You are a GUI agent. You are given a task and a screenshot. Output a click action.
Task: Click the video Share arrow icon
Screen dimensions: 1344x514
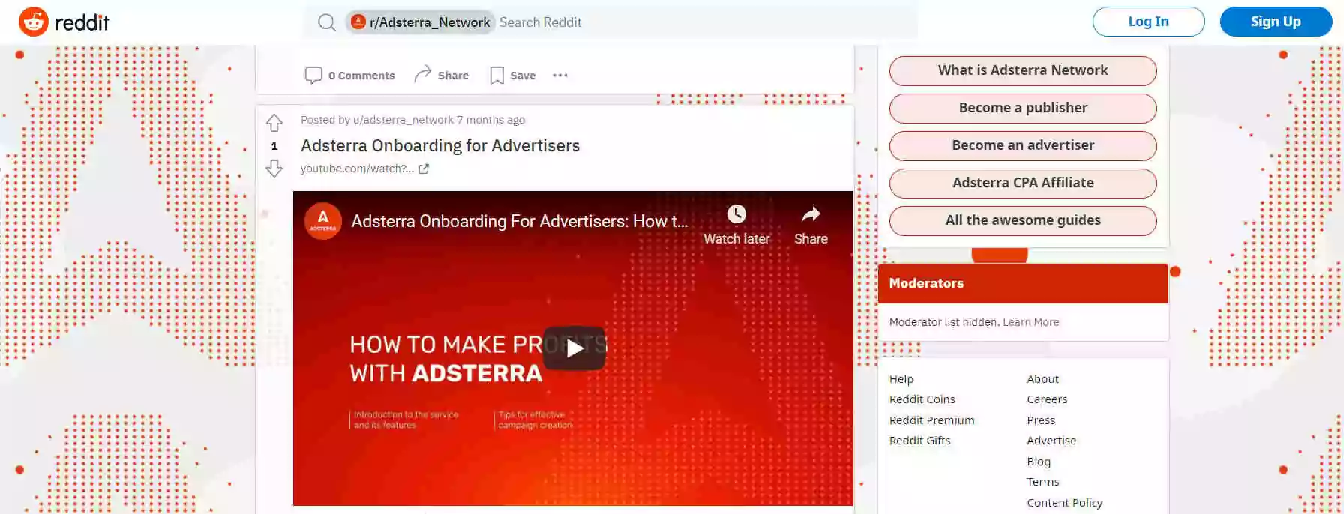pos(811,215)
